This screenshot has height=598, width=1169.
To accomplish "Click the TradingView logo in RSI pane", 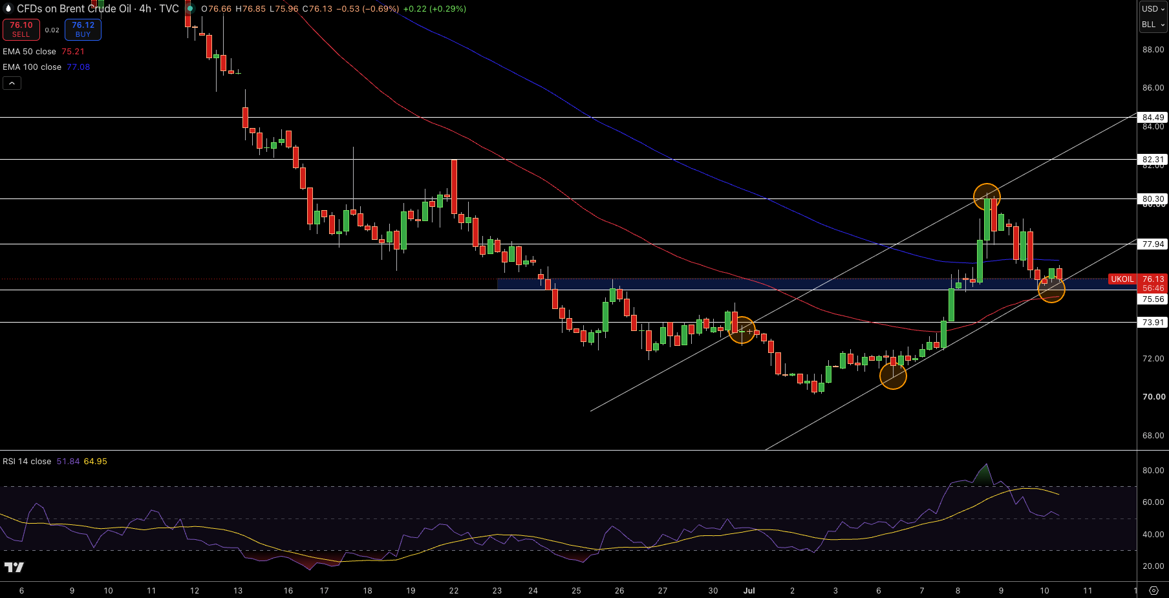I will click(x=14, y=567).
